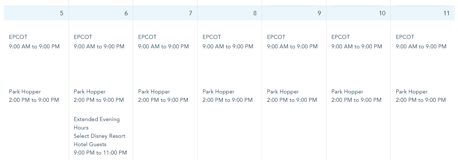
Task: Open the EPCOT entry for day 7
Action: tap(147, 37)
